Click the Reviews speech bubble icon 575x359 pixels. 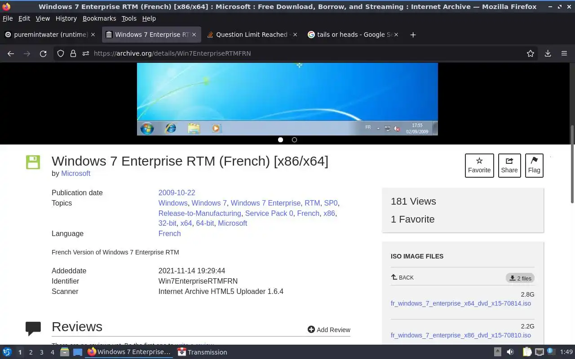[x=33, y=328]
